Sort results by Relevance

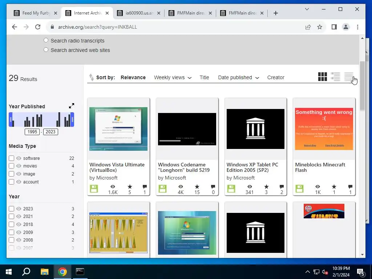[133, 78]
